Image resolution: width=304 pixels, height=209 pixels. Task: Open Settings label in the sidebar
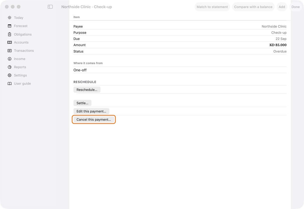pos(20,75)
